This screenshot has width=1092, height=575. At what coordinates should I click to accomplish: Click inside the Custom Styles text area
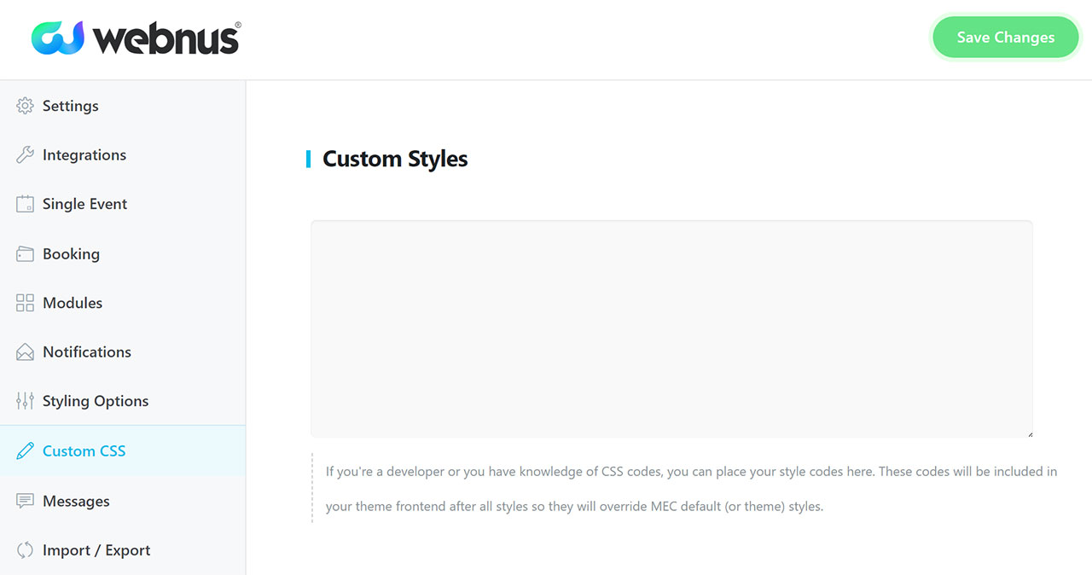pos(671,329)
